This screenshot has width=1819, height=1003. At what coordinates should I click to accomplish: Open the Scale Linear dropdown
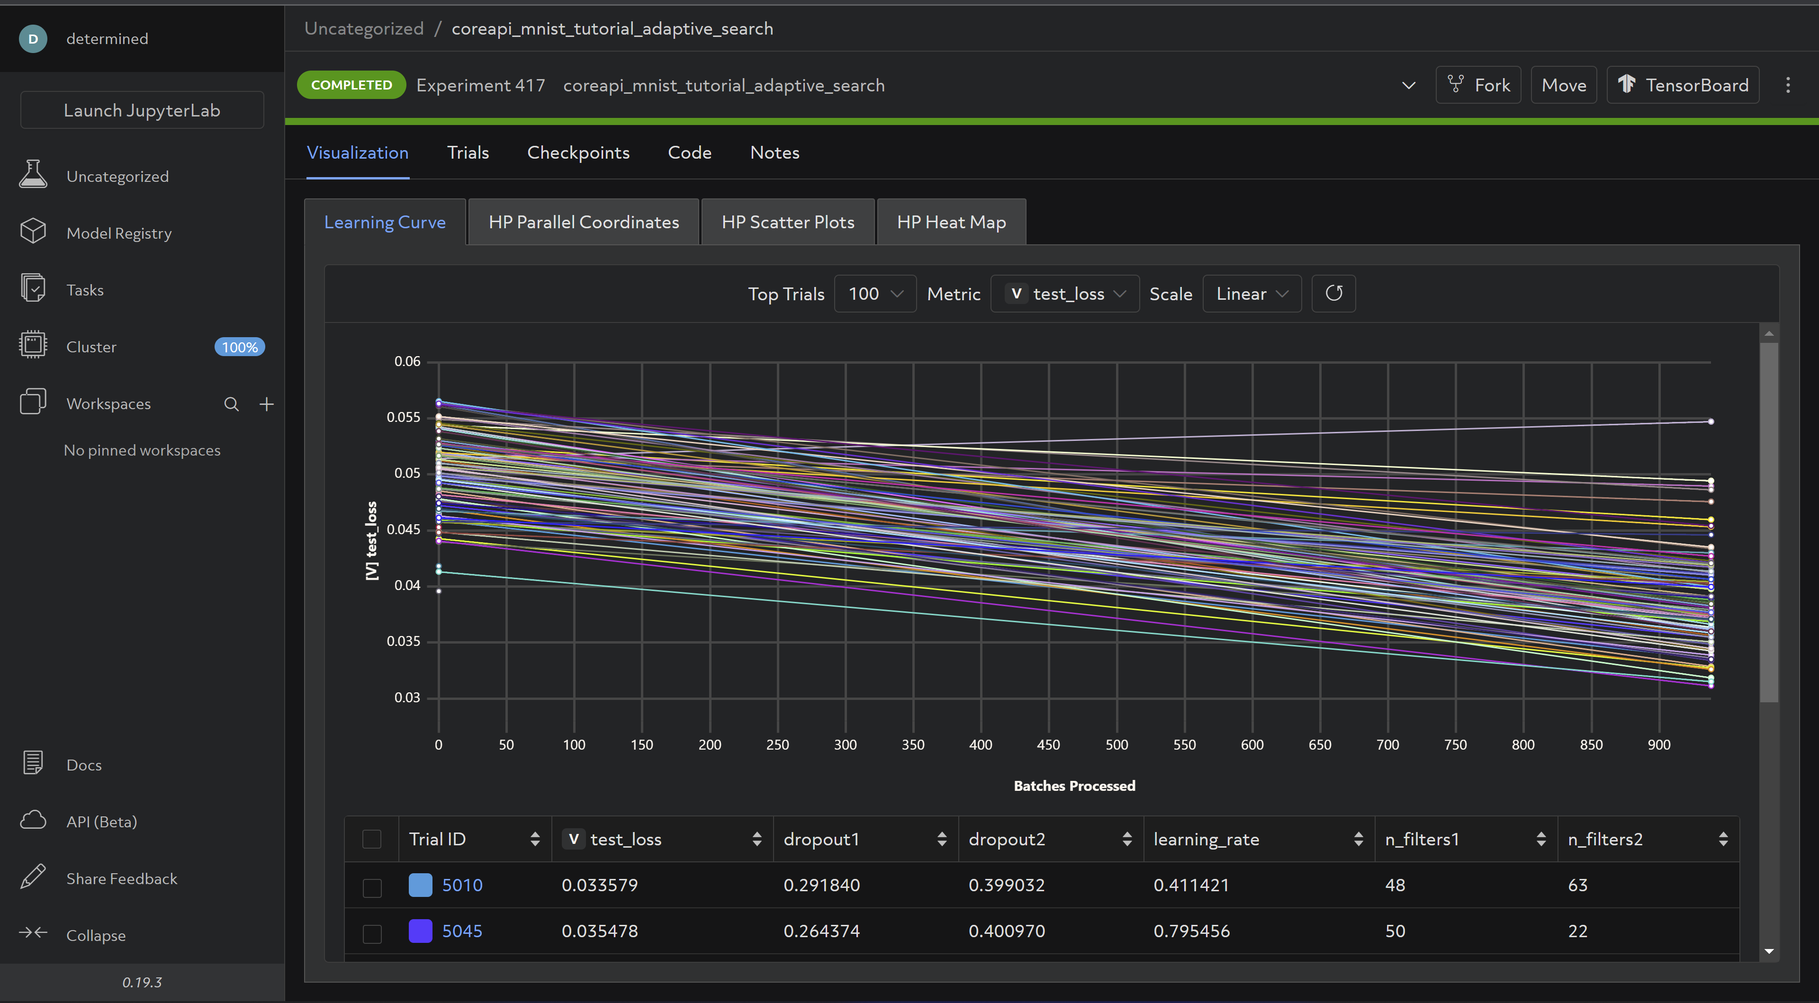(x=1251, y=294)
